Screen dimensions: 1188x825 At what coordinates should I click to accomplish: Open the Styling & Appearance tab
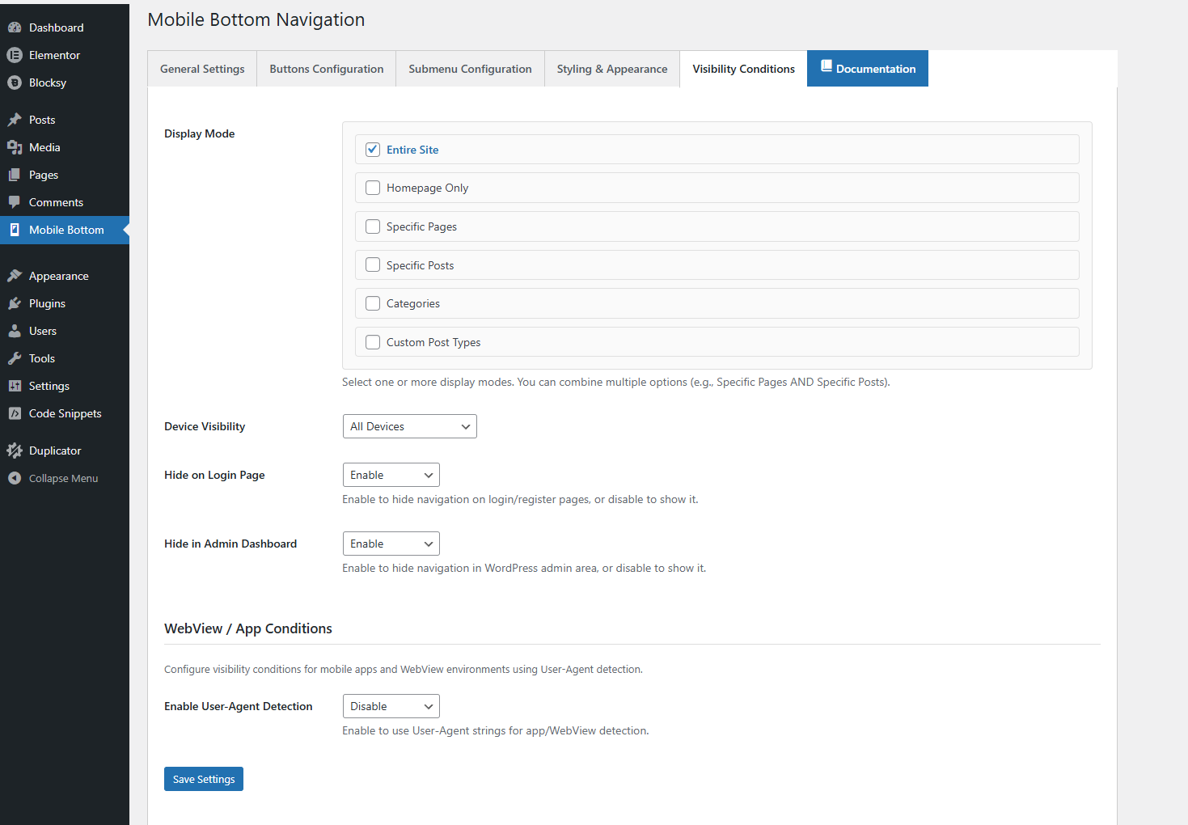pyautogui.click(x=612, y=69)
